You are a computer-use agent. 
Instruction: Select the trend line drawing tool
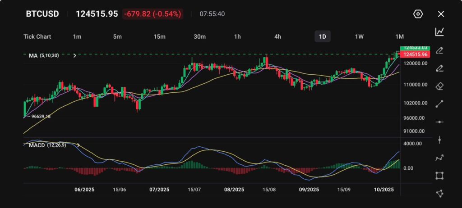coord(439,104)
